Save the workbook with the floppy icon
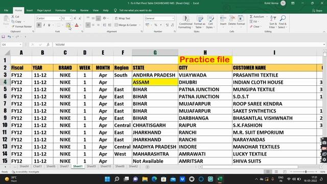327x184 pixels. click(x=3, y=37)
